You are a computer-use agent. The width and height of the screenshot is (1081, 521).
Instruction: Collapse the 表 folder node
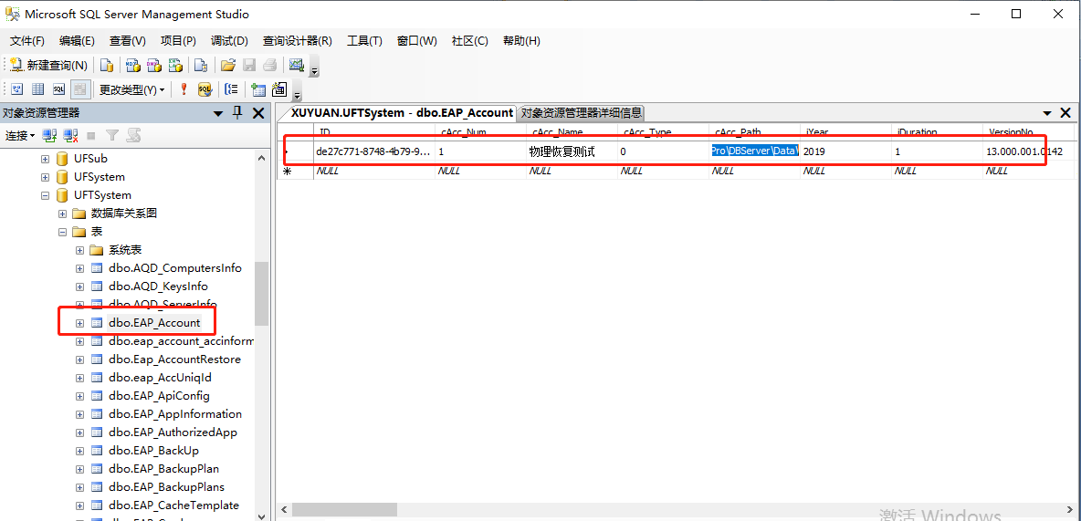[x=63, y=232]
